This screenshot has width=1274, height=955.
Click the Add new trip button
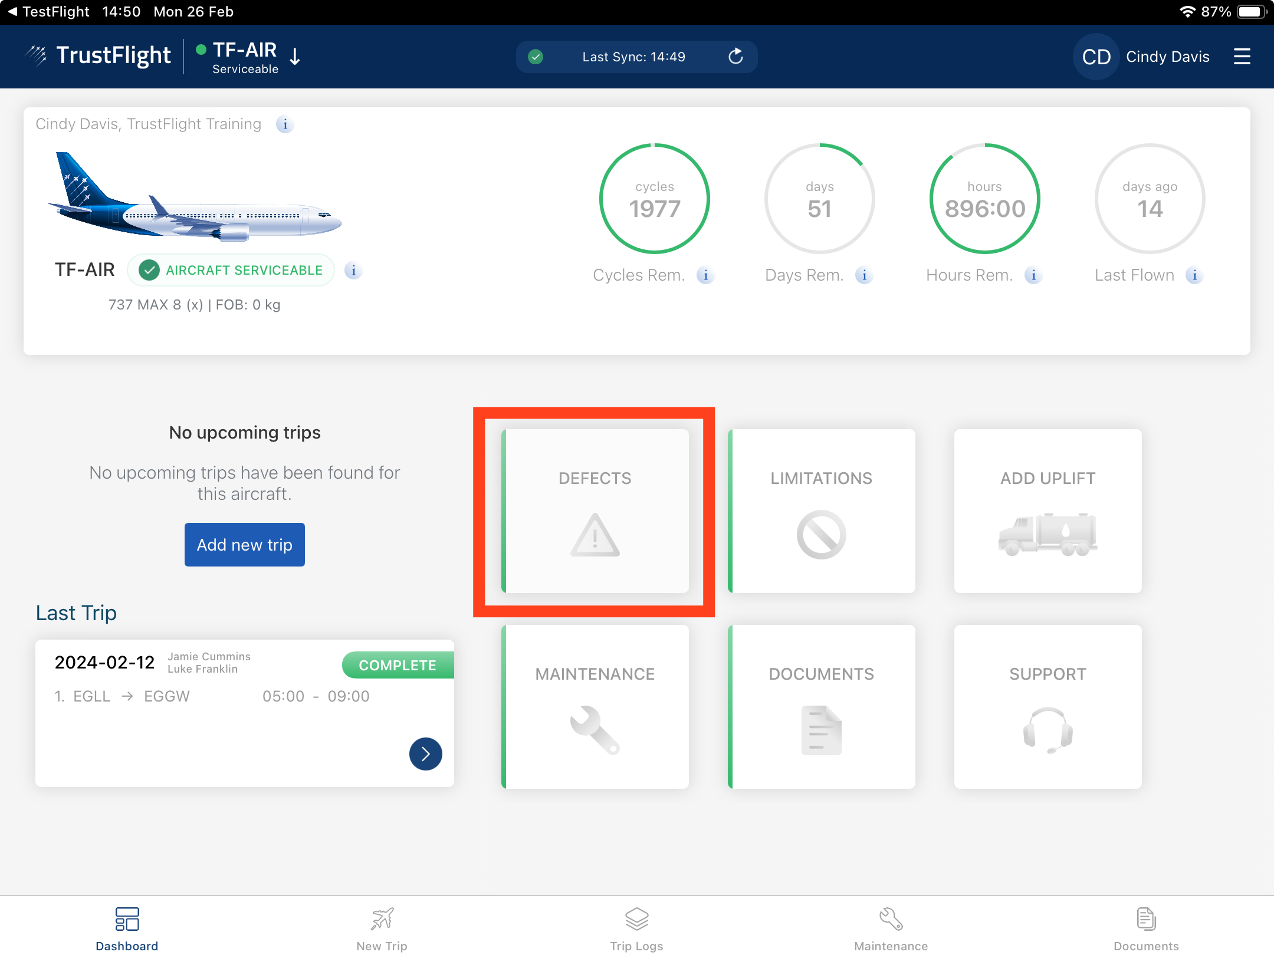[244, 545]
